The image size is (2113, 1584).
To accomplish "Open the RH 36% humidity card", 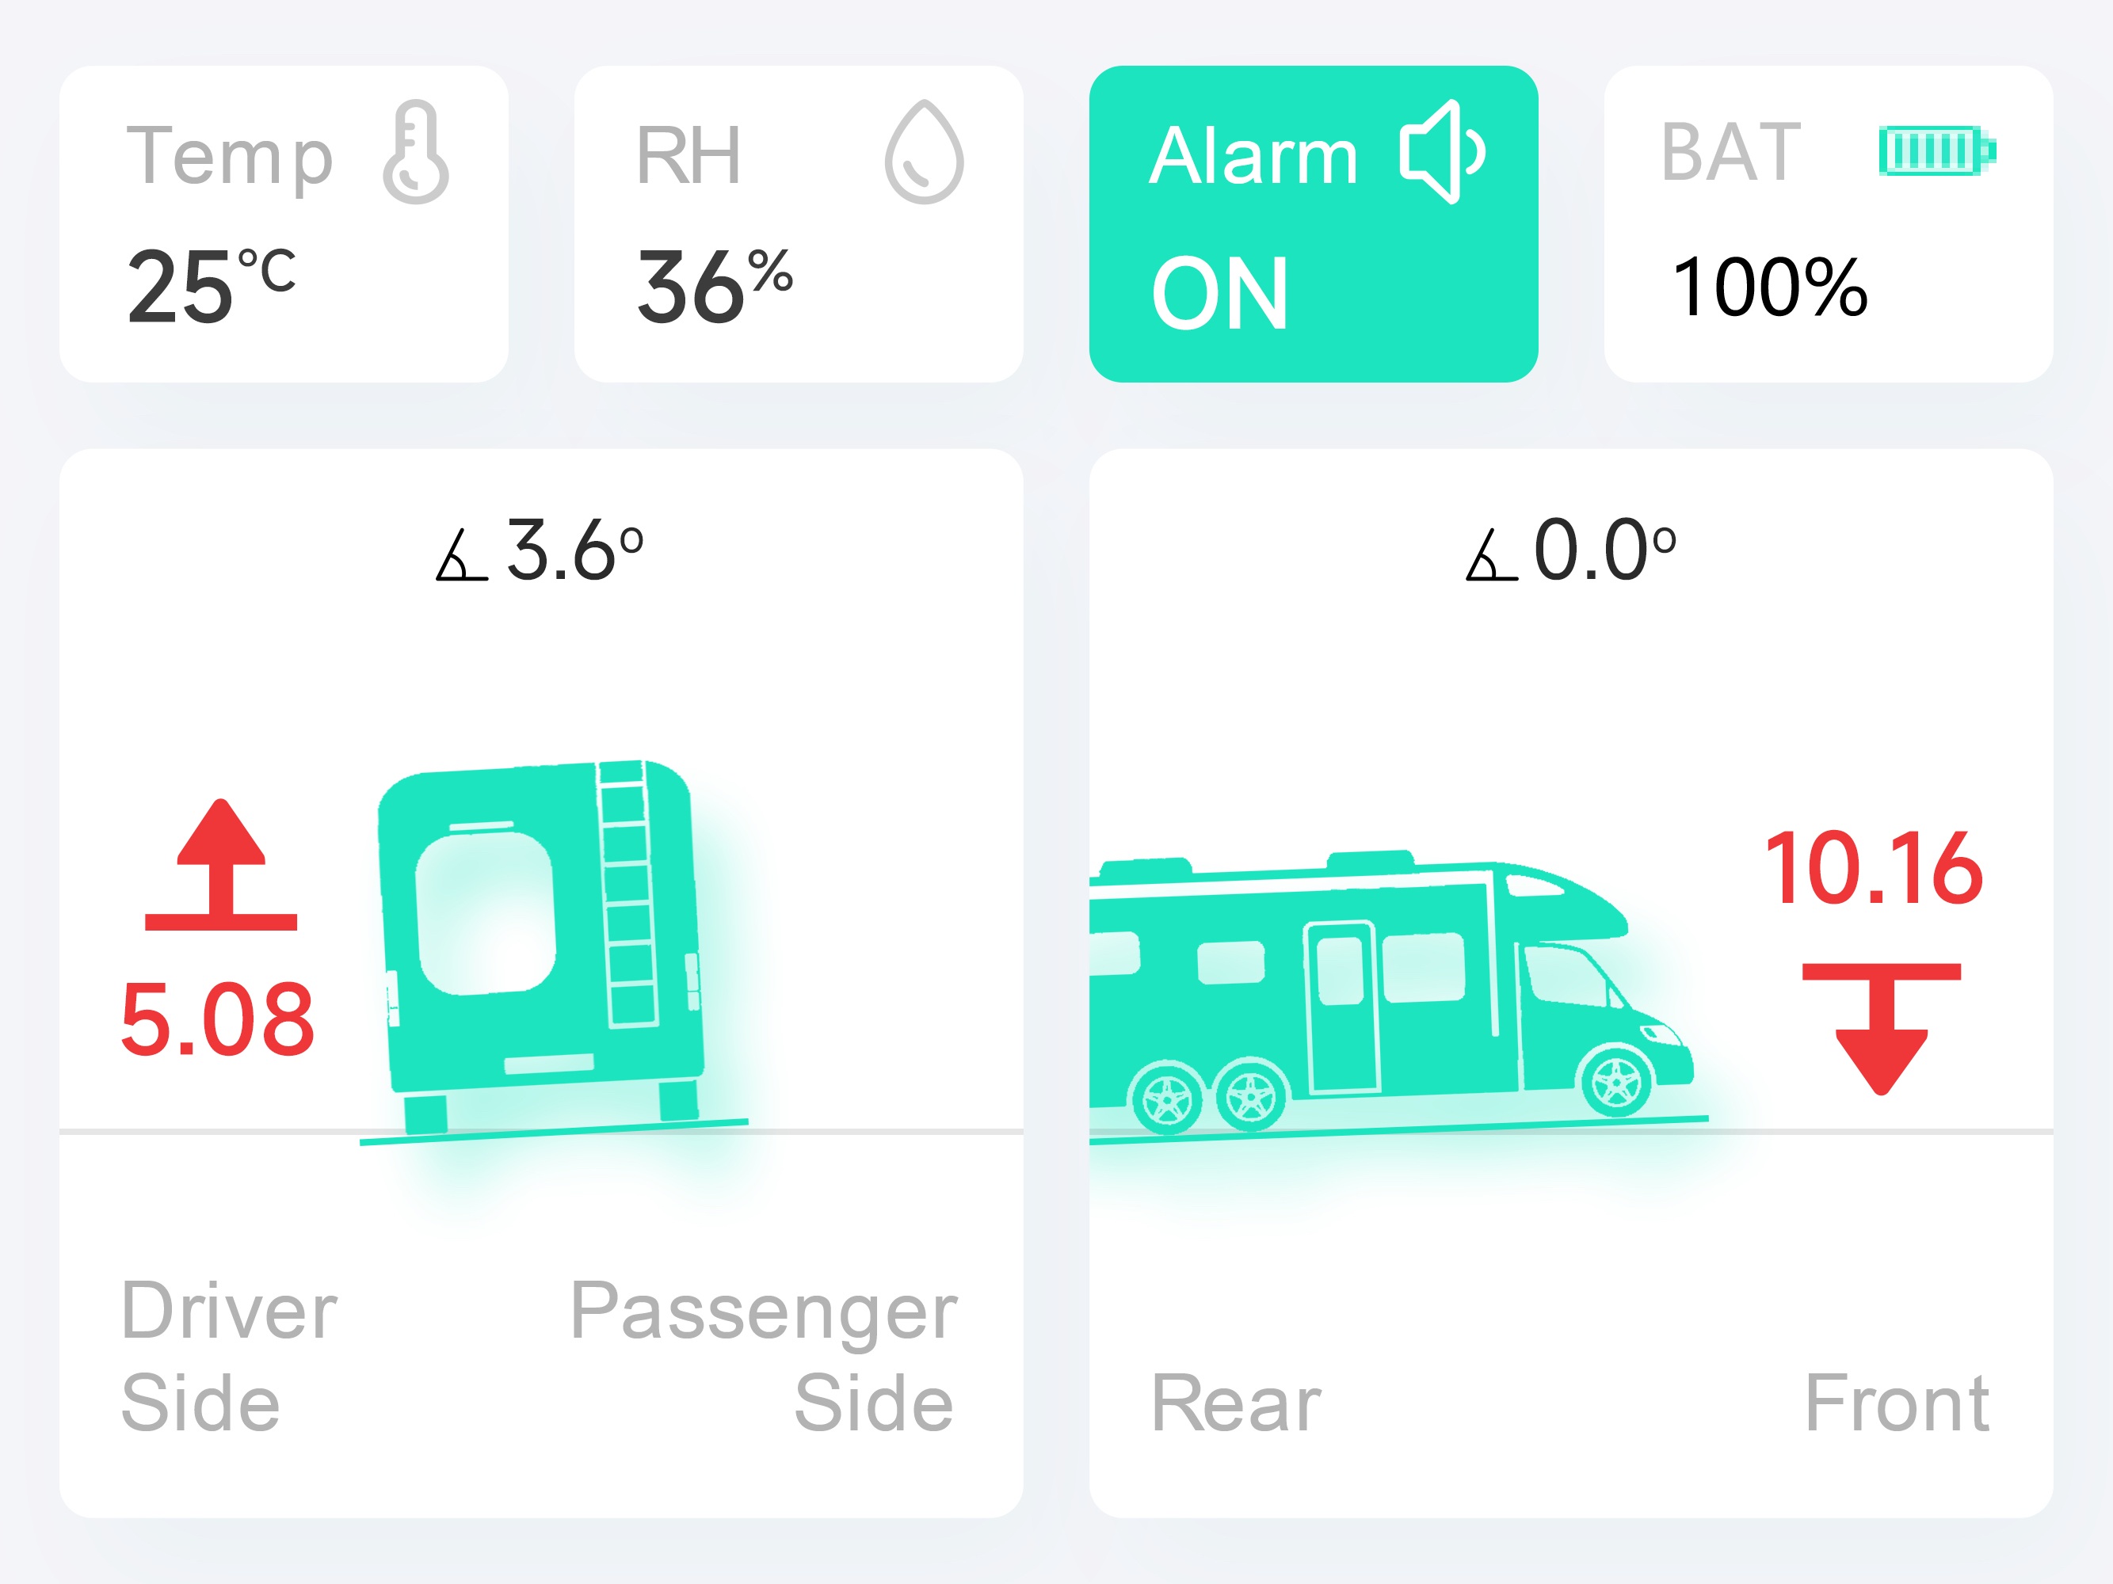I will point(799,224).
